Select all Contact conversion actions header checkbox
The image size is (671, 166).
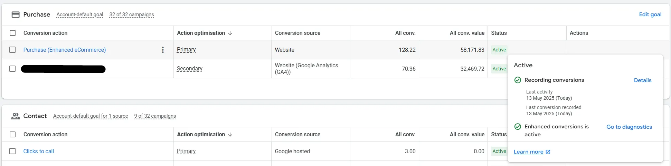(x=13, y=135)
